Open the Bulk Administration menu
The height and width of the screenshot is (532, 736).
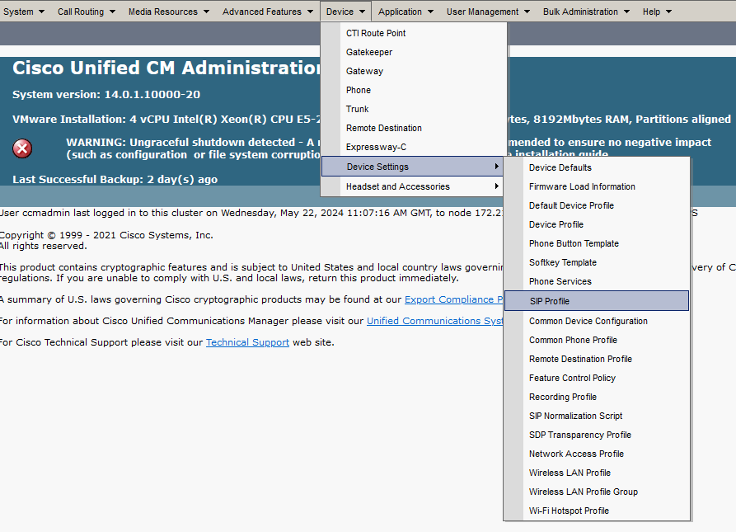(586, 12)
